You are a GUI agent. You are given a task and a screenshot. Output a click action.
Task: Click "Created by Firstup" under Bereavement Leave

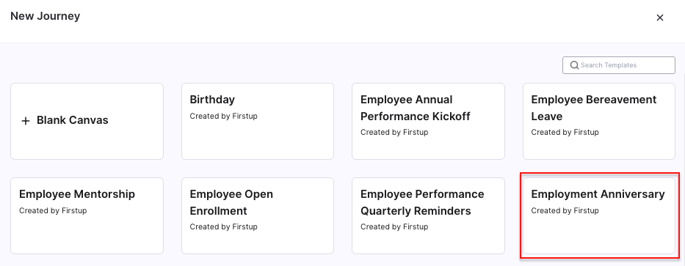[x=565, y=132]
